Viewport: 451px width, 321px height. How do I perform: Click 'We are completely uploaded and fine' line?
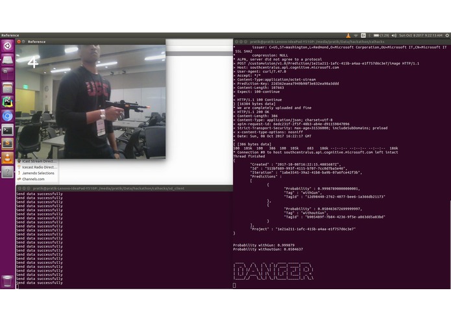273,108
